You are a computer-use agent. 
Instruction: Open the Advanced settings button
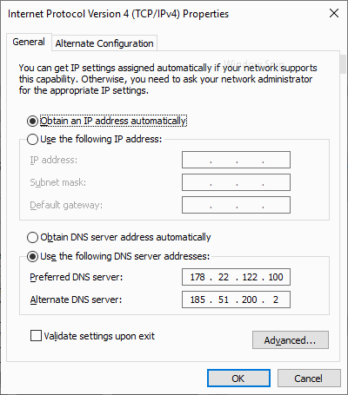click(x=291, y=340)
